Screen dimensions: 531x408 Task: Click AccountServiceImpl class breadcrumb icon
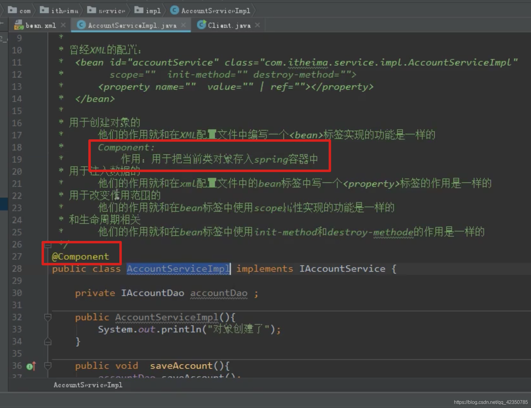coord(174,10)
